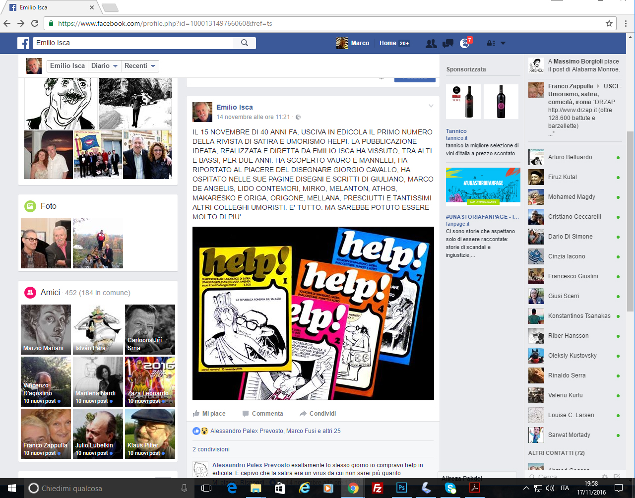Open Chrome menu three dots
The image size is (635, 498).
626,23
